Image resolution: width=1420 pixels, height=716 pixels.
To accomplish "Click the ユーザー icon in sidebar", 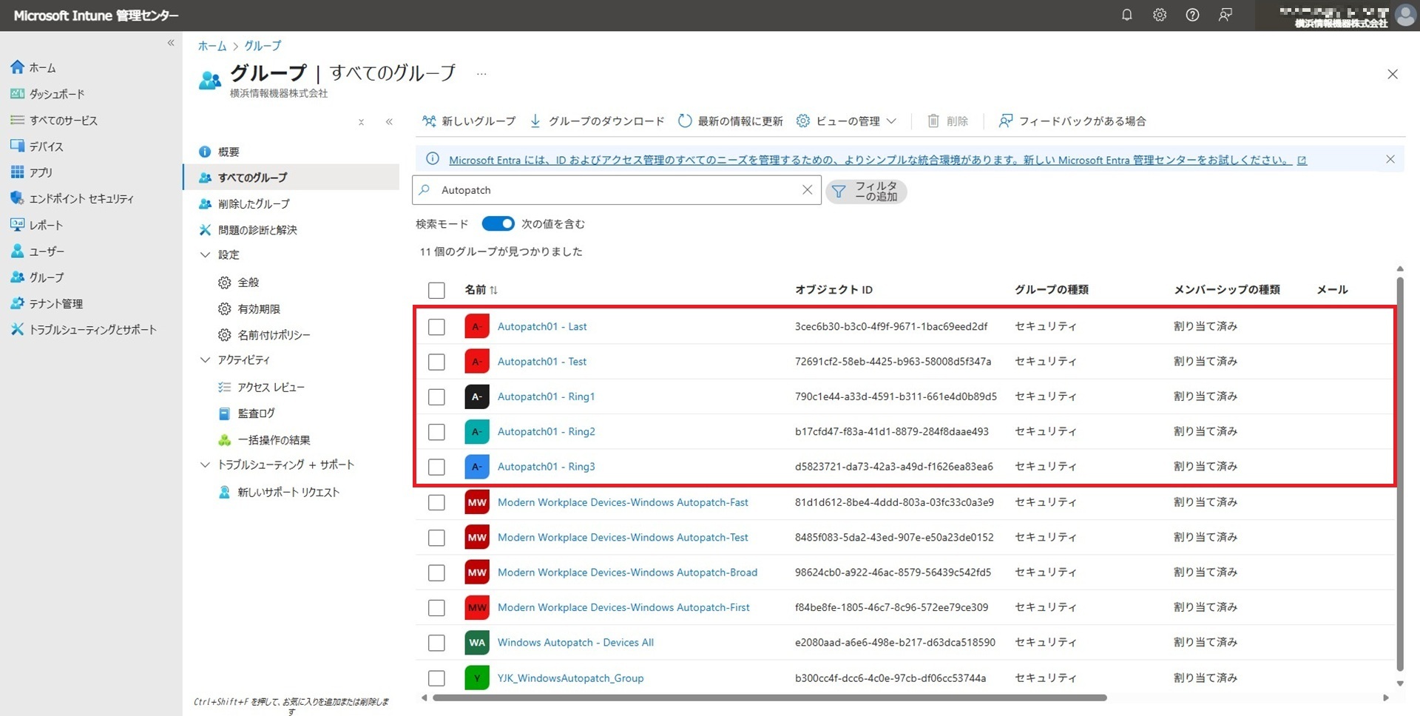I will 17,251.
